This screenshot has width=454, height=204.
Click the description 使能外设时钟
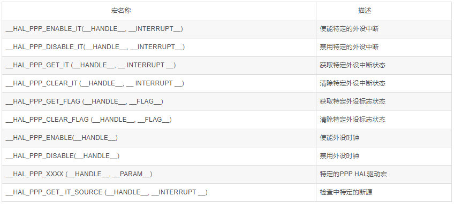click(339, 138)
